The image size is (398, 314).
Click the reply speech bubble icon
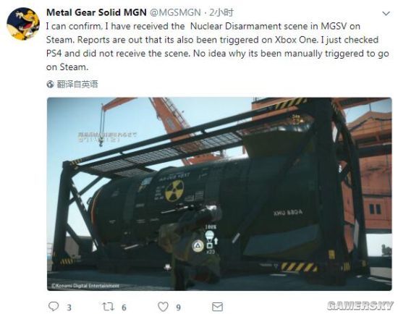pos(54,306)
